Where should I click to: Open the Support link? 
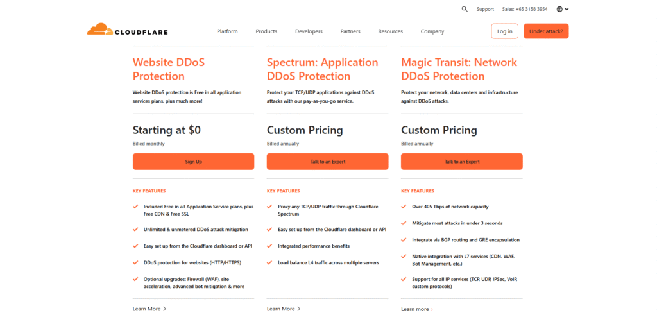(485, 9)
